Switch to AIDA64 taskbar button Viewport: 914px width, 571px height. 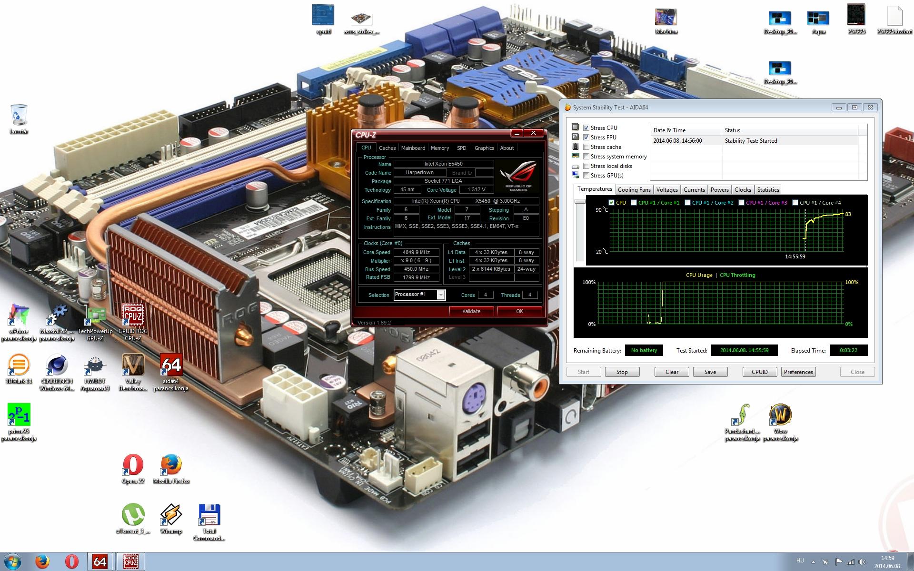(100, 561)
